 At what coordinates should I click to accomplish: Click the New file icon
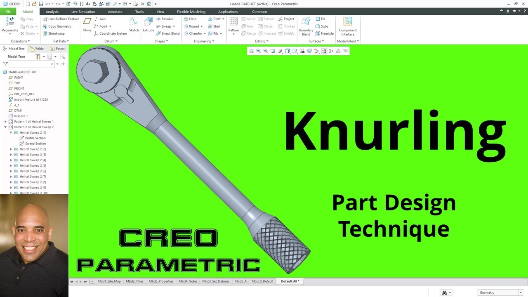coord(28,4)
